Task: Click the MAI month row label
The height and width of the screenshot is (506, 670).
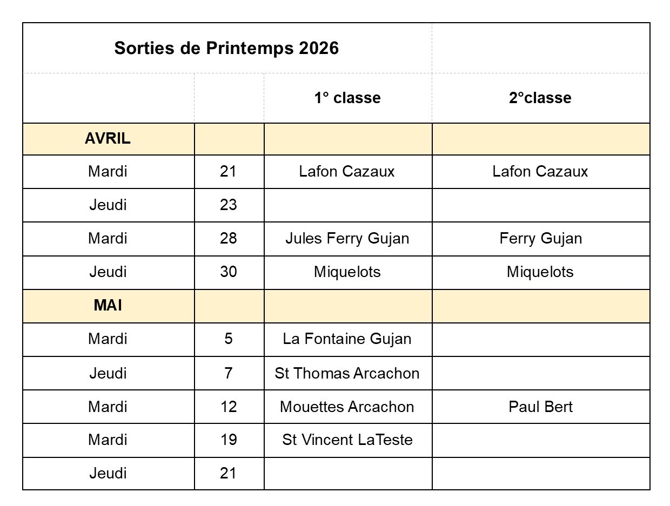Action: tap(108, 306)
